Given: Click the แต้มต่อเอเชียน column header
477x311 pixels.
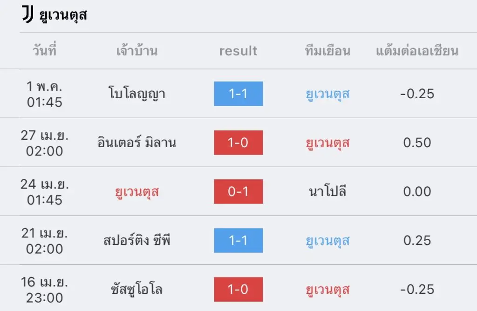Looking at the screenshot, I should point(417,50).
